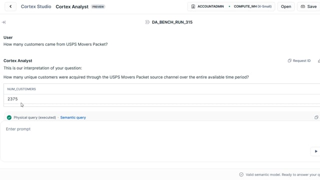
Task: Click the thumbs feedback icon beside Request ID
Action: [x=319, y=61]
